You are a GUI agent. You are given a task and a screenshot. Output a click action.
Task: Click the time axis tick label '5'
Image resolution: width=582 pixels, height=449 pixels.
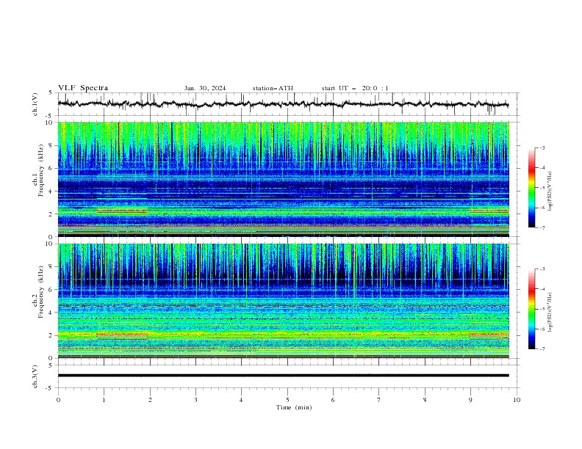tap(287, 400)
